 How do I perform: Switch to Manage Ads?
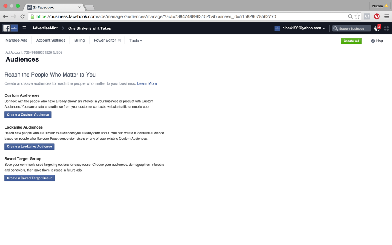[x=16, y=40]
